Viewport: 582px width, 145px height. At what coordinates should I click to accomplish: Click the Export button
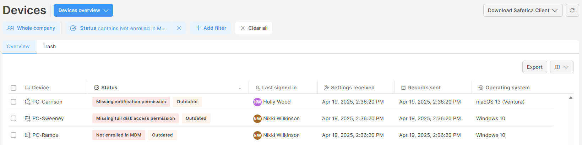click(x=534, y=67)
